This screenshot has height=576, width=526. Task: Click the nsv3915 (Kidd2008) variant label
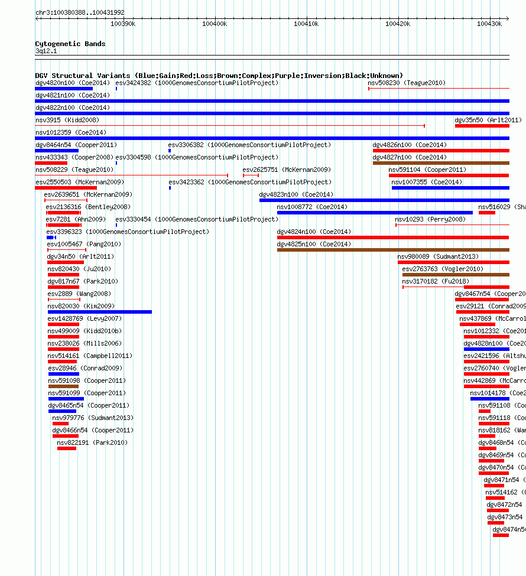(67, 120)
